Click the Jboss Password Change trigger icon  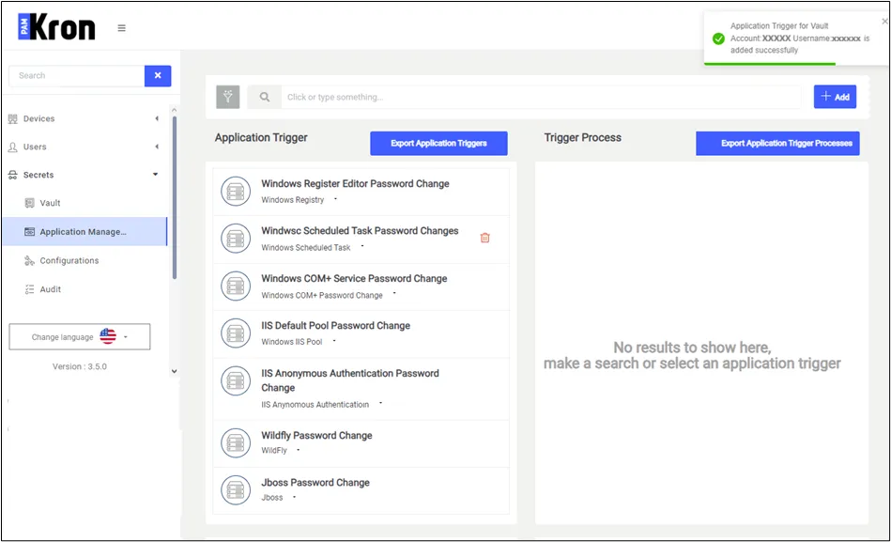click(x=236, y=489)
